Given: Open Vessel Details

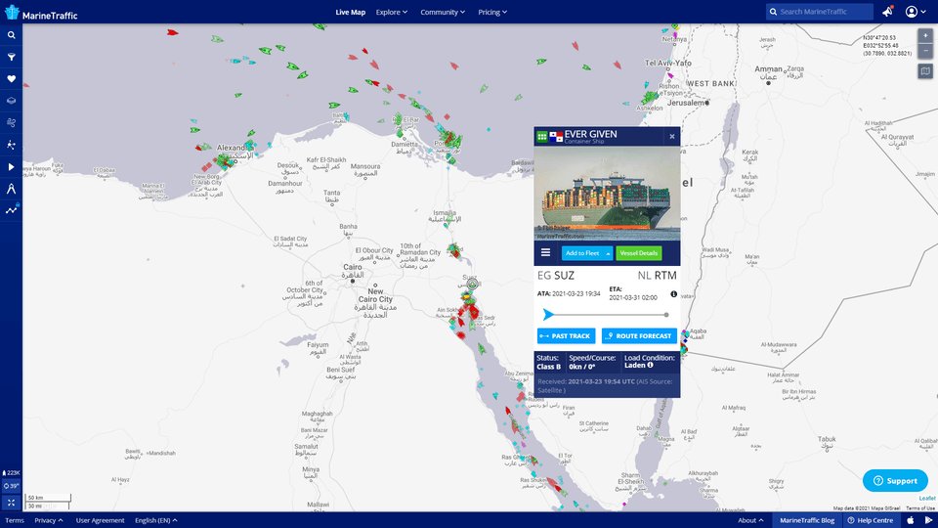Looking at the screenshot, I should click(x=639, y=253).
